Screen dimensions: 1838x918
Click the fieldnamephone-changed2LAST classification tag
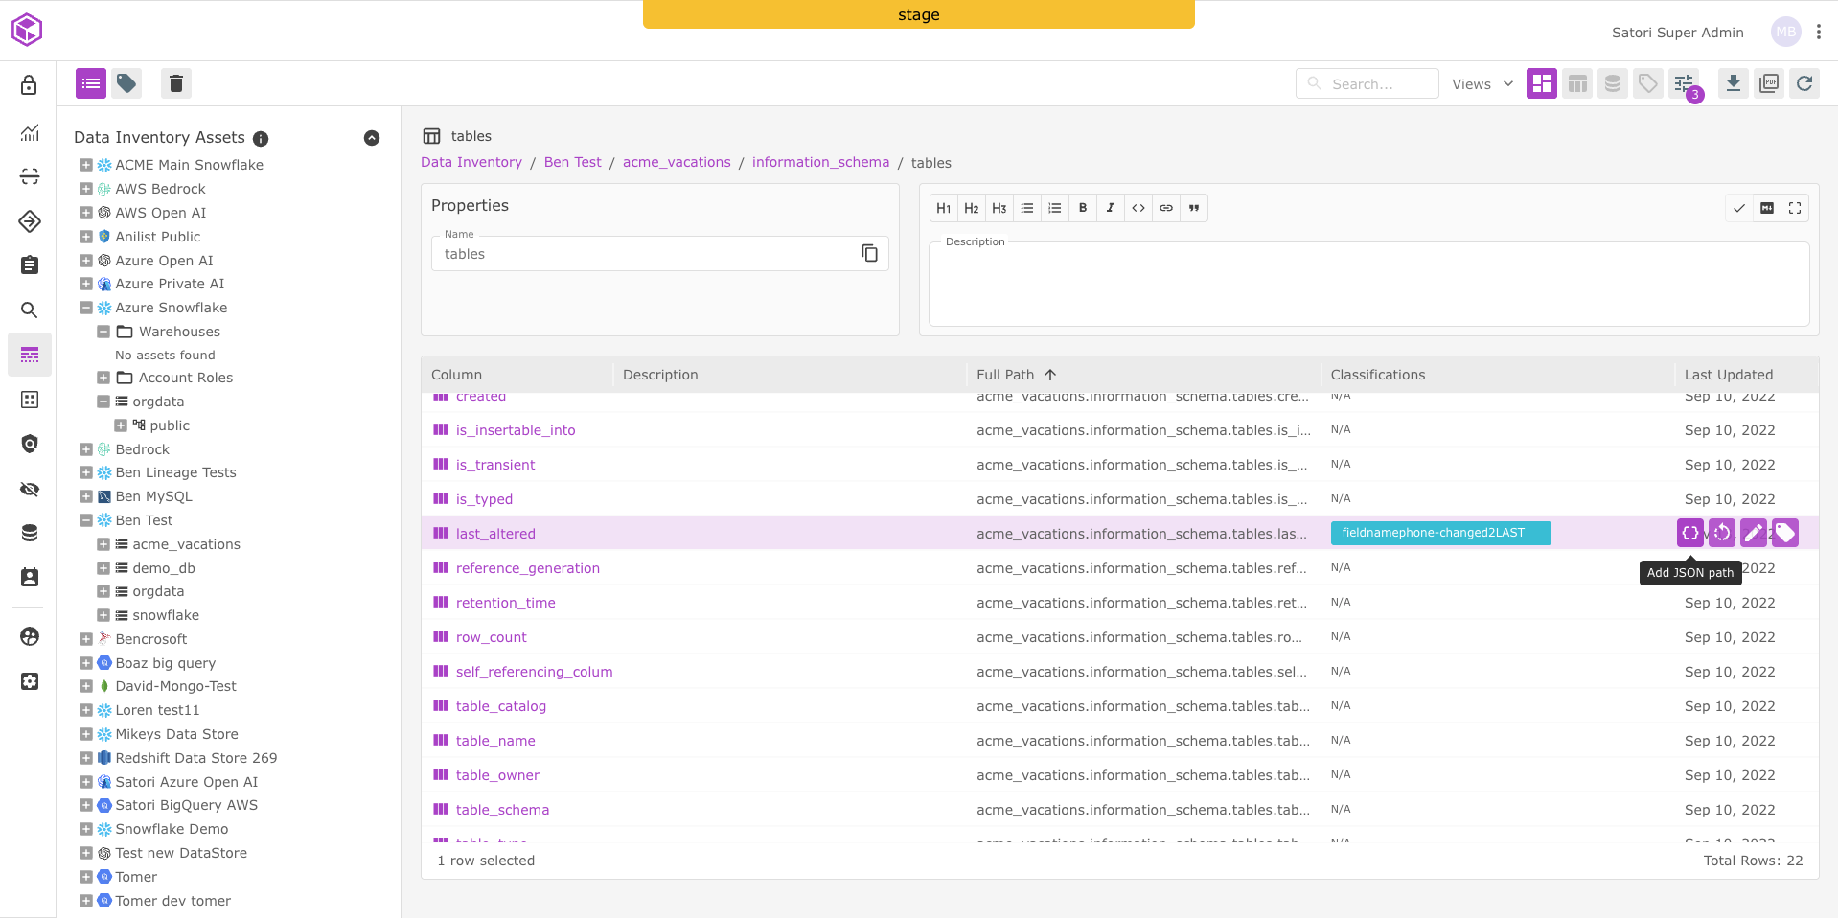coord(1440,533)
